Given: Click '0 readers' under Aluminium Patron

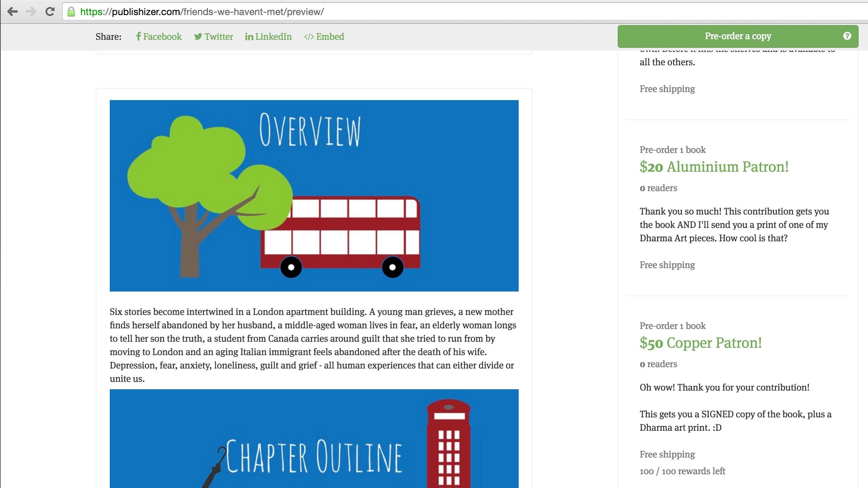Looking at the screenshot, I should click(x=659, y=188).
